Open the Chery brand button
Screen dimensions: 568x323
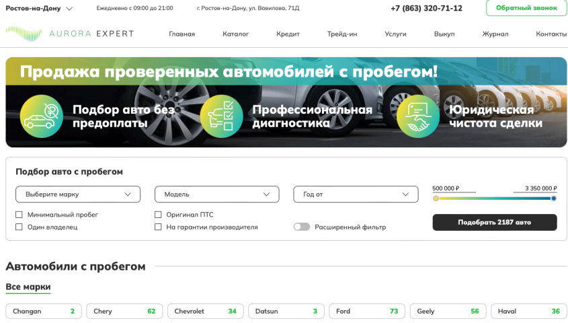124,312
